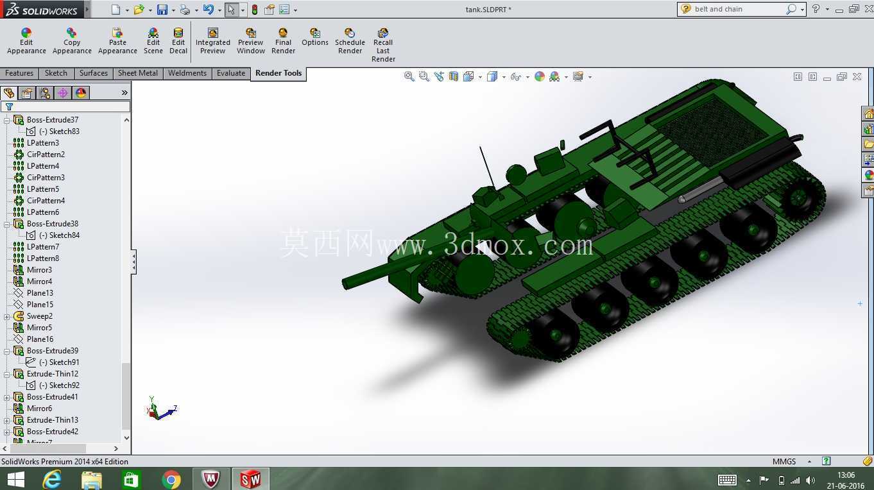
Task: Switch to the Sketch tab
Action: coord(56,73)
